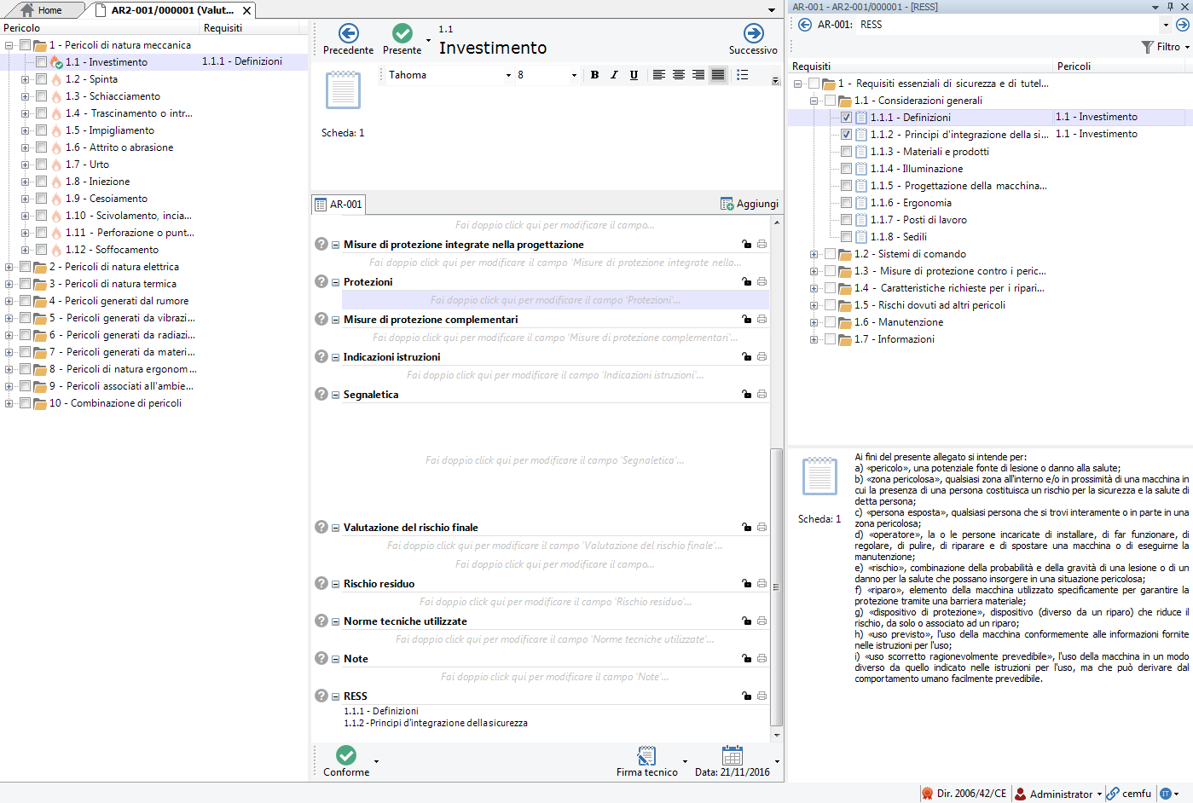Toggle bold text formatting
The height and width of the screenshot is (803, 1193).
(594, 75)
